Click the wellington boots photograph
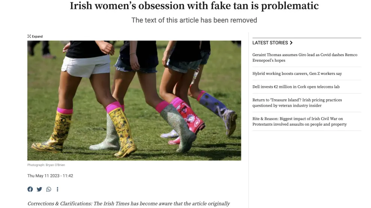 coord(134,100)
